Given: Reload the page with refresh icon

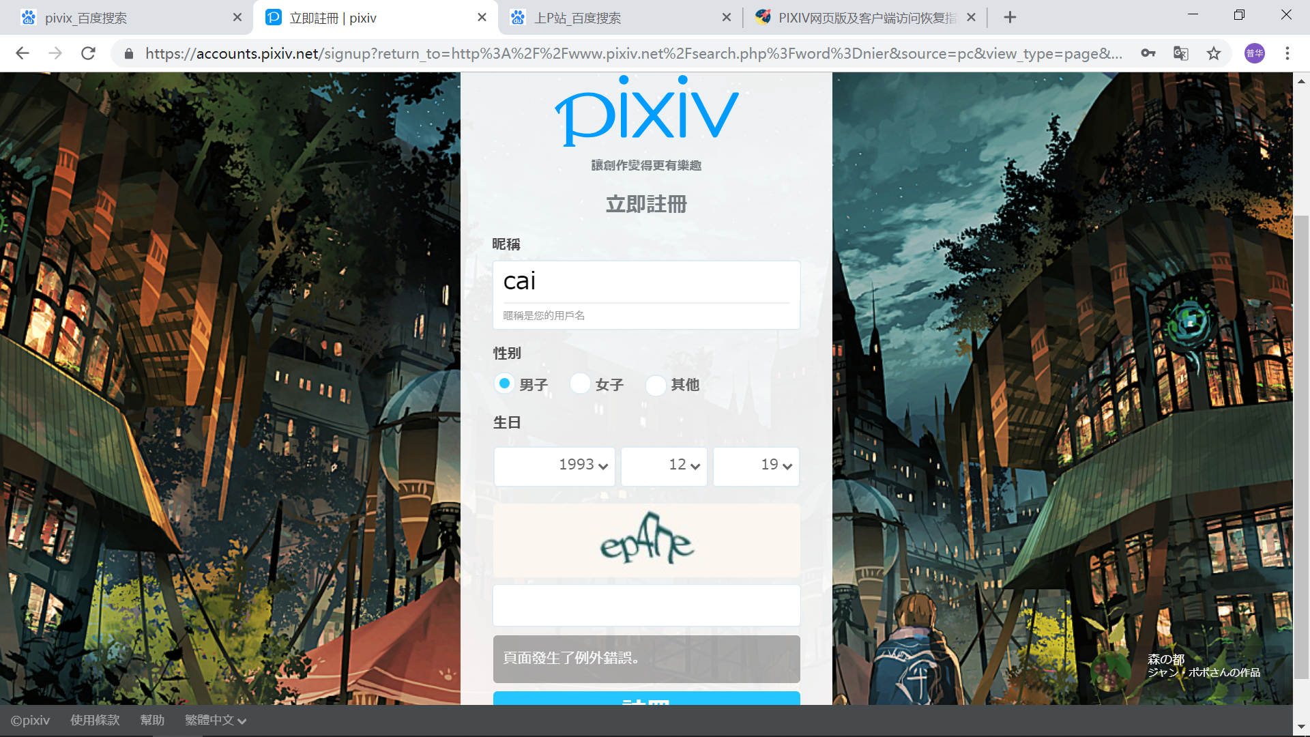Looking at the screenshot, I should tap(88, 53).
